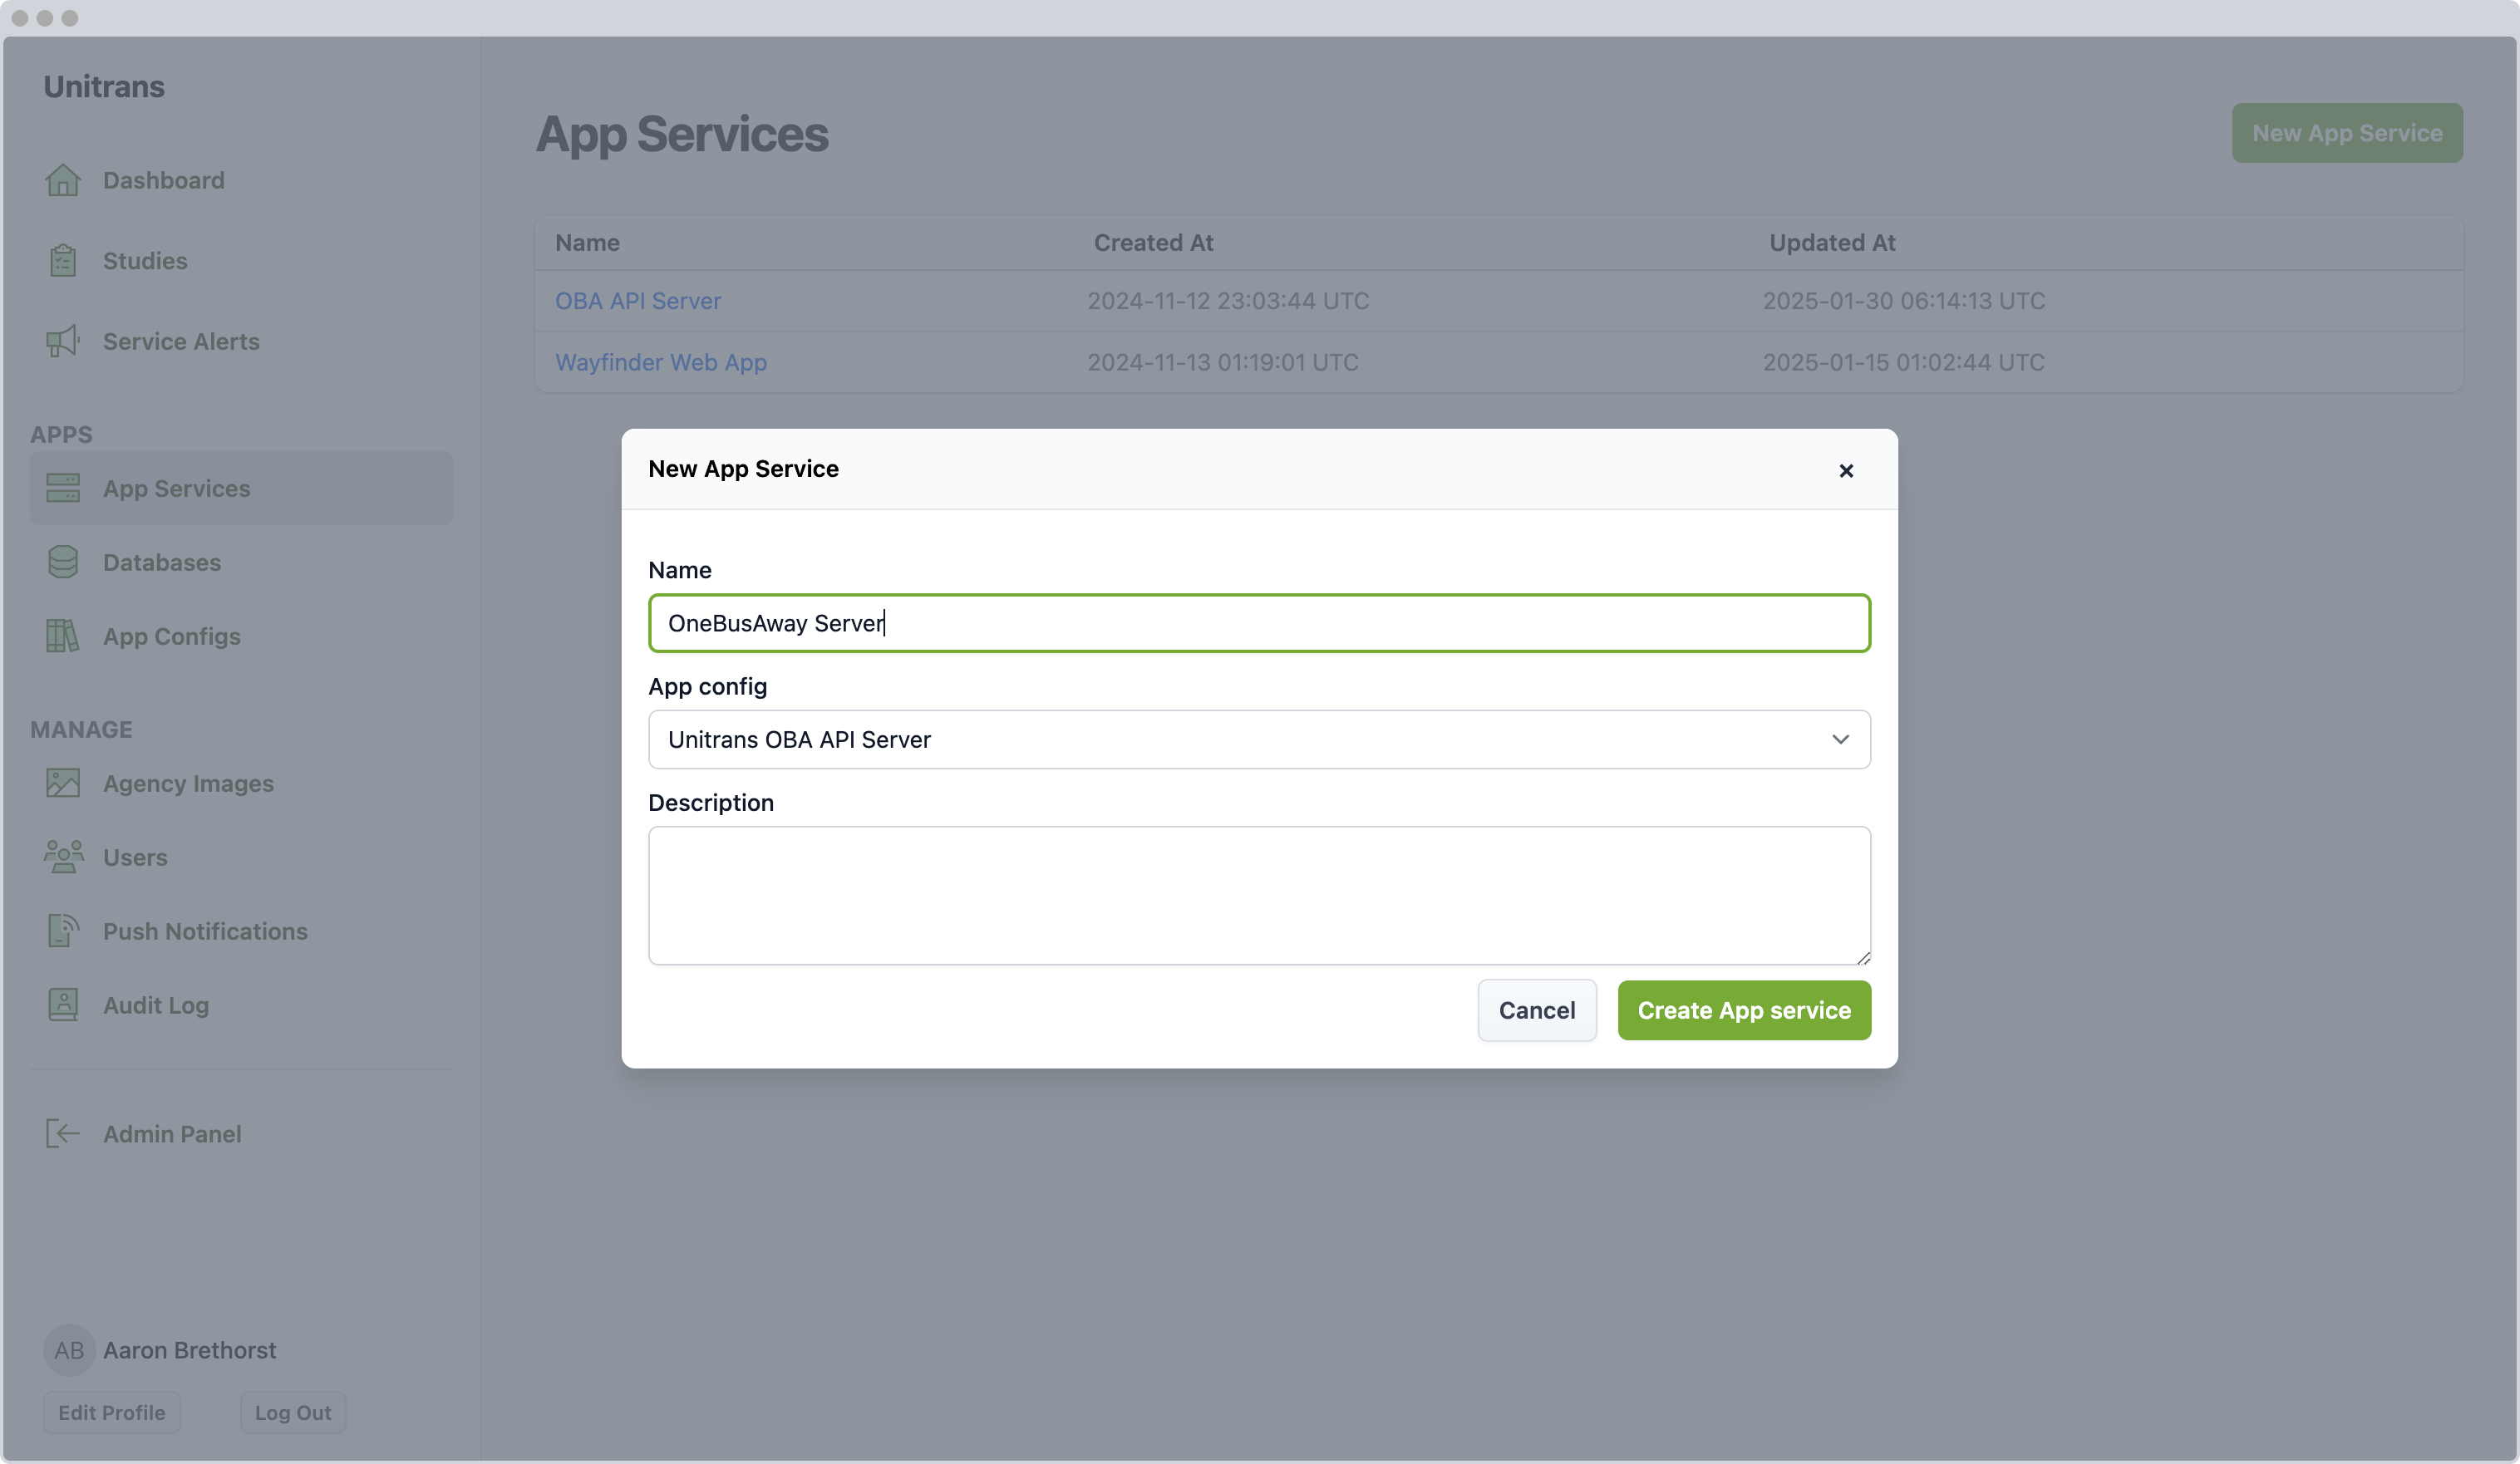The height and width of the screenshot is (1464, 2520).
Task: Click the Dashboard home icon
Action: coord(63,180)
